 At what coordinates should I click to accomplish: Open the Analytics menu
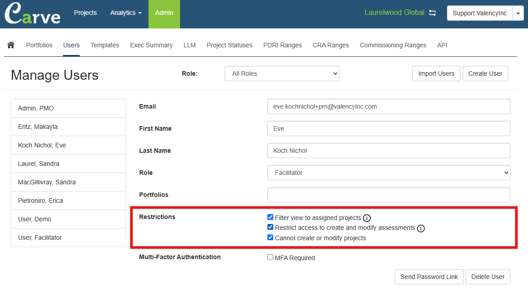coord(126,13)
